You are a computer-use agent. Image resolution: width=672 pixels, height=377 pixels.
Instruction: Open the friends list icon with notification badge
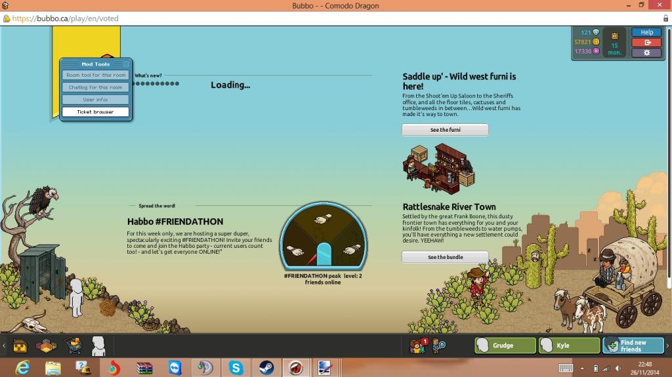(x=418, y=346)
